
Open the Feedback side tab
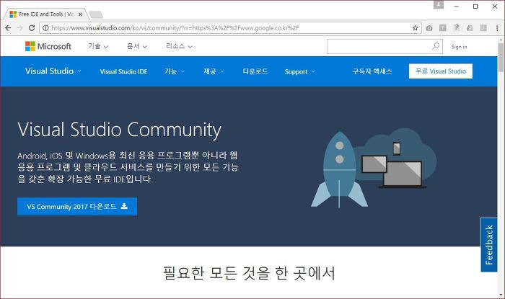pos(489,245)
